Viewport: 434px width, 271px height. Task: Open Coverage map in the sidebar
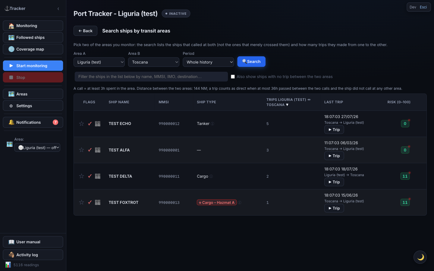pos(33,49)
